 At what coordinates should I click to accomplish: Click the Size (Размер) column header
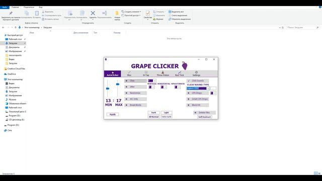click(117, 33)
